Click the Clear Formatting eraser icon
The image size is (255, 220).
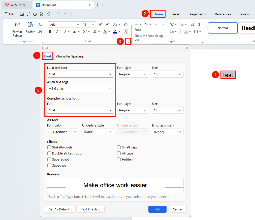126,24
